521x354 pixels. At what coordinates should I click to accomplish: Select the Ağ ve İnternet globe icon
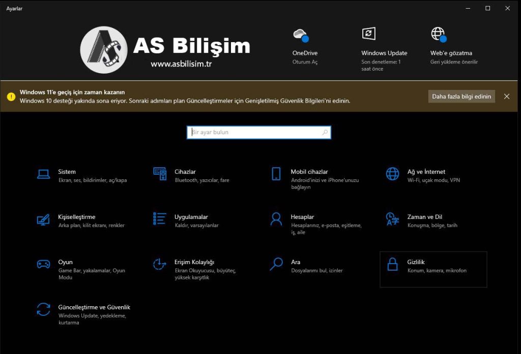[x=392, y=174]
